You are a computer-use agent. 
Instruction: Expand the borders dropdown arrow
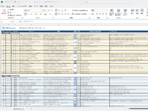pos(38,14)
